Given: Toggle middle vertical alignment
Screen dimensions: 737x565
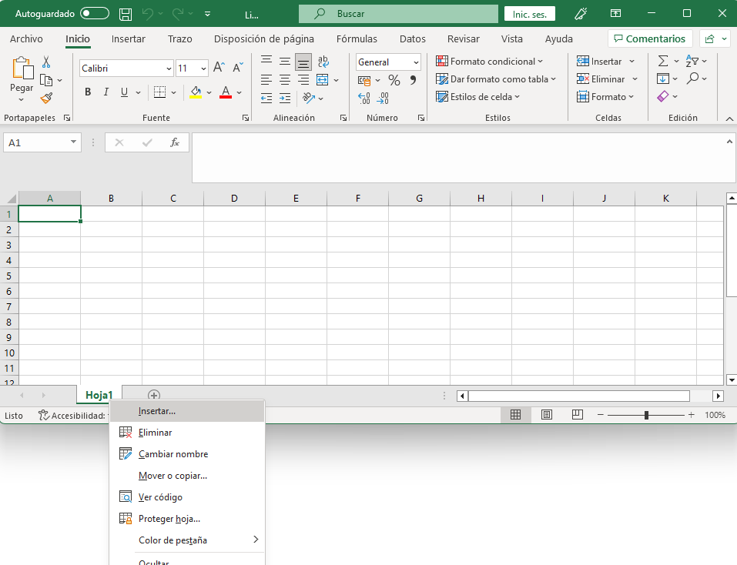Looking at the screenshot, I should click(x=285, y=62).
